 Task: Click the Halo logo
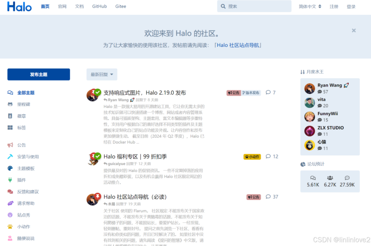[19, 6]
